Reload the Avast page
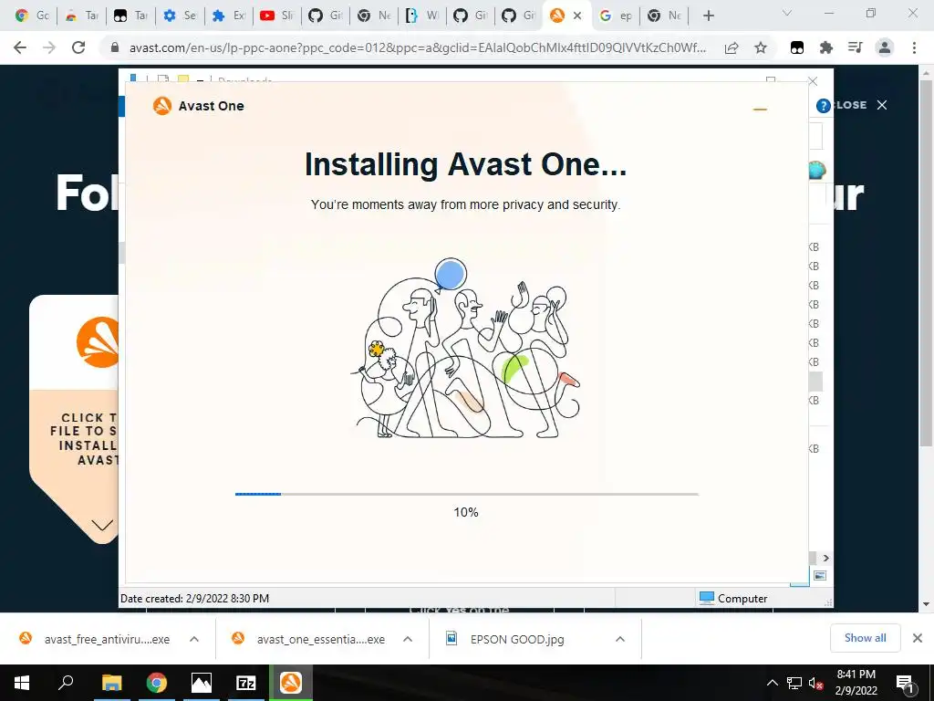Viewport: 934px width, 701px height. [78, 47]
